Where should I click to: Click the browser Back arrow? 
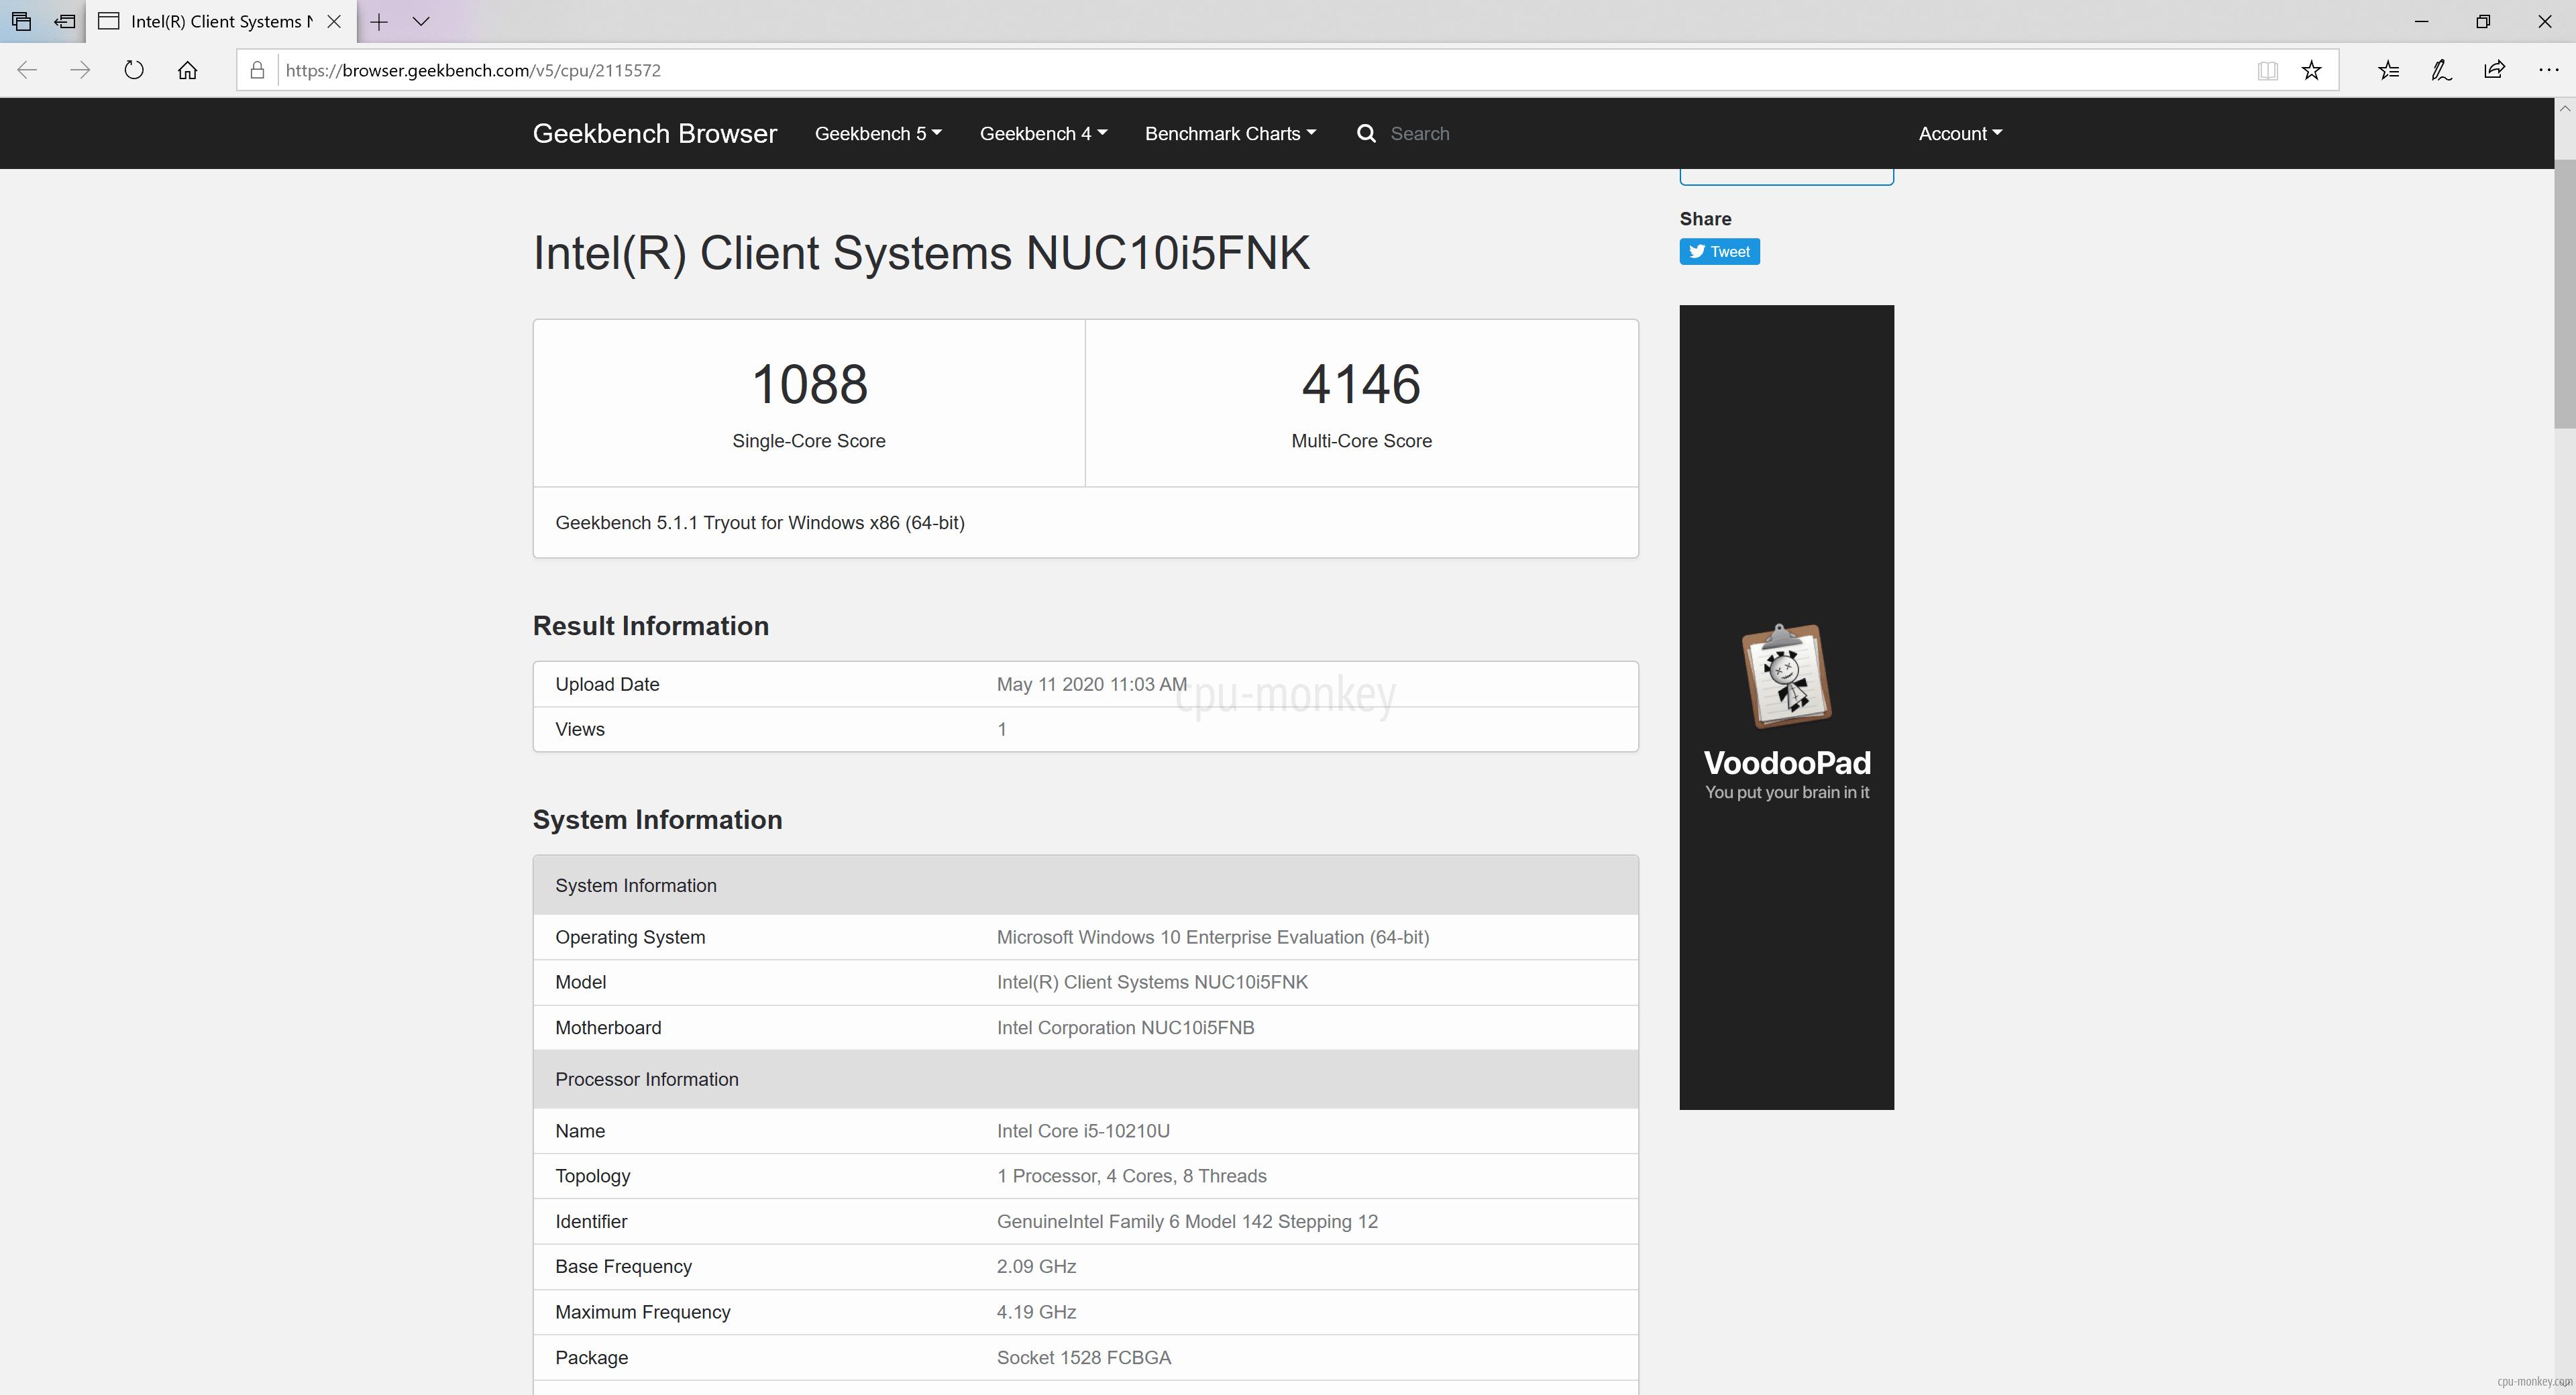click(x=27, y=70)
